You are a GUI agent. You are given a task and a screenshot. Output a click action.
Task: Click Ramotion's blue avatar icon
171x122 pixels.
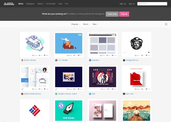click(x=90, y=60)
